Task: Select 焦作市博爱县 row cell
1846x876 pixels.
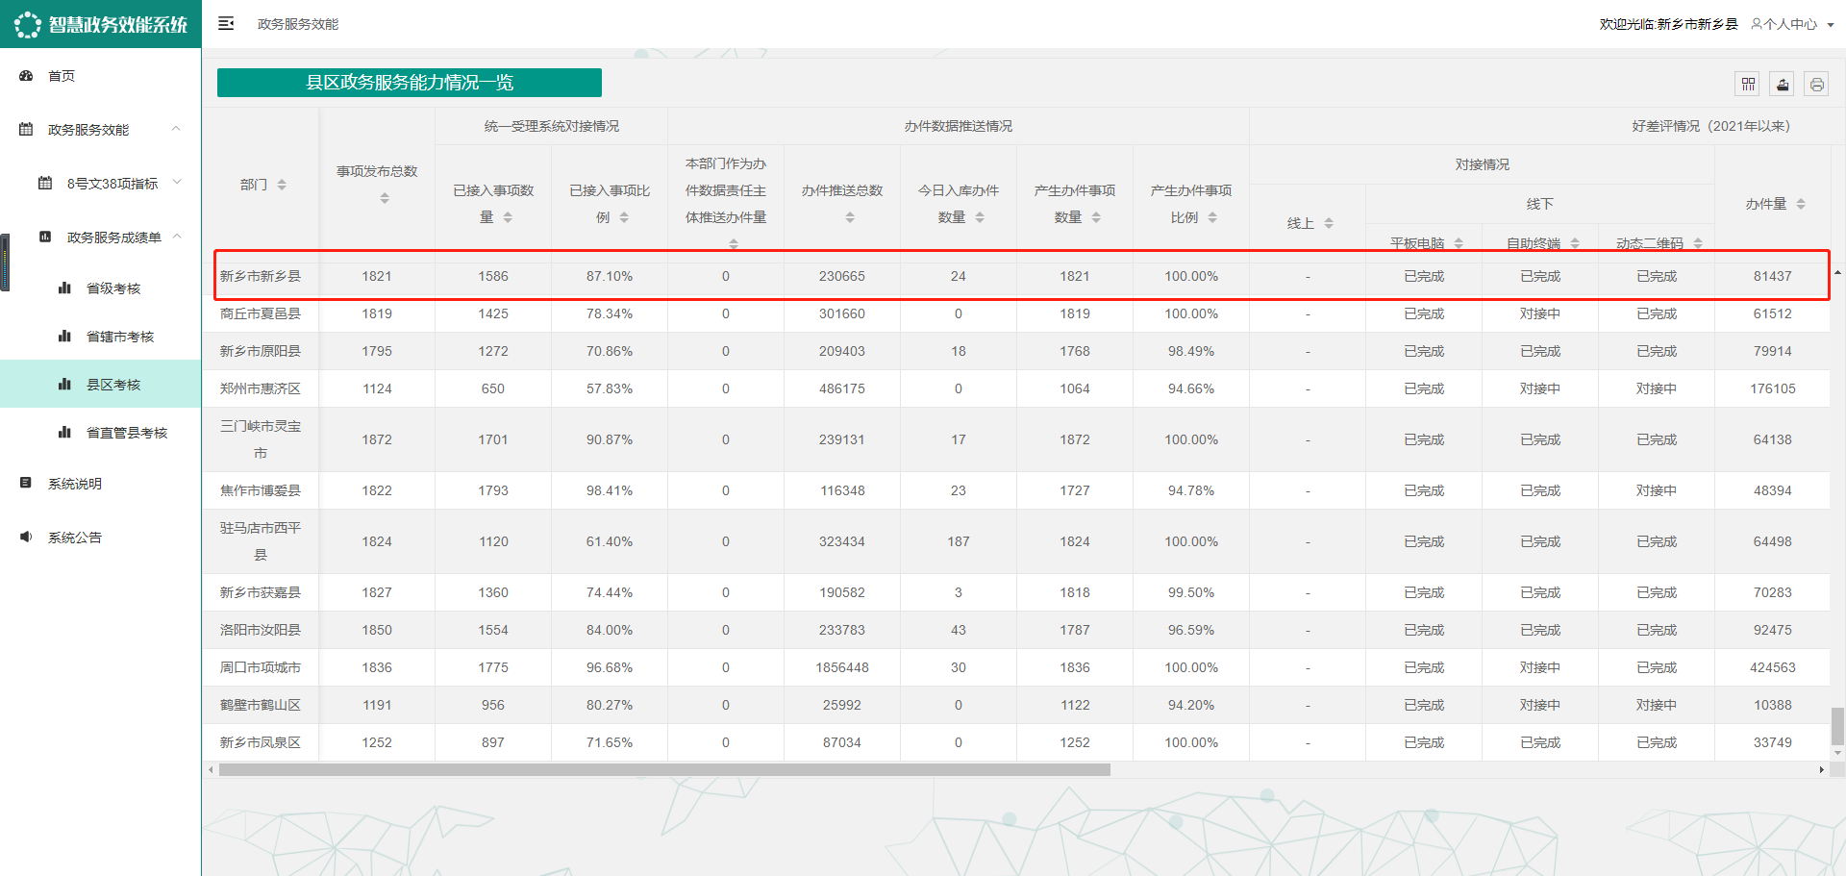Action: (261, 490)
